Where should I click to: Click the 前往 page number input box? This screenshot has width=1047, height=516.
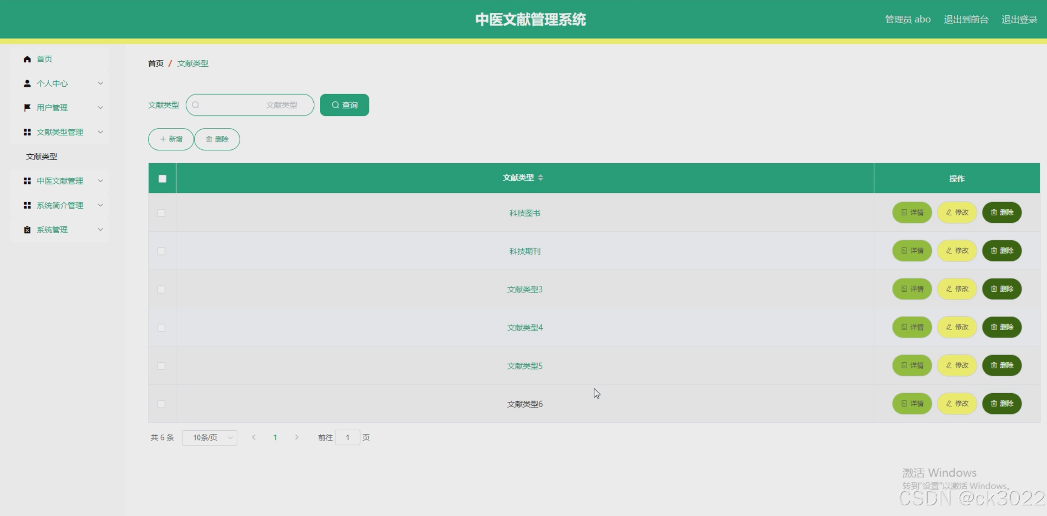[347, 438]
